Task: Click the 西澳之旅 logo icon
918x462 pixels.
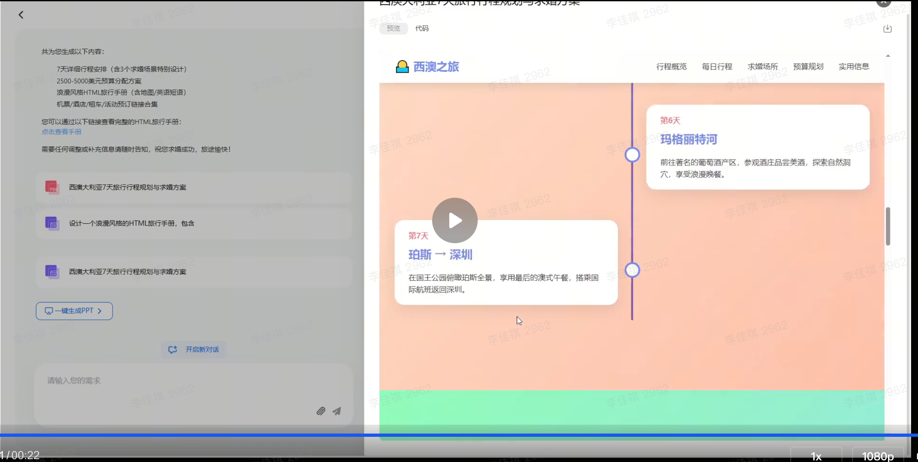Action: [x=402, y=67]
